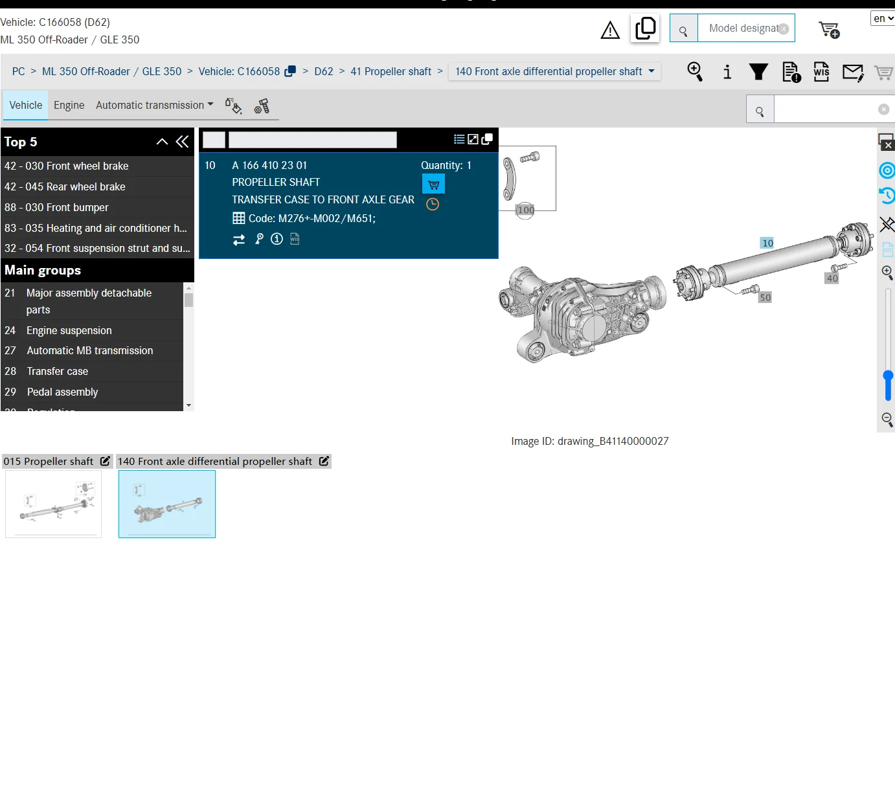The width and height of the screenshot is (895, 788).
Task: Open 32 - 054 Front suspension strut entry
Action: (x=97, y=249)
